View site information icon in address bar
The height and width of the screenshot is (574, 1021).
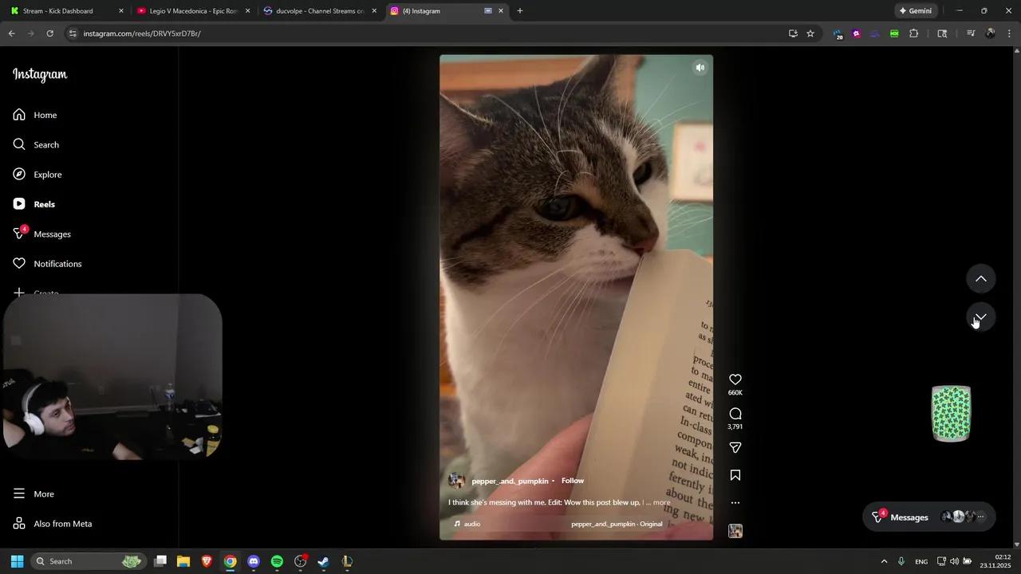tap(73, 33)
